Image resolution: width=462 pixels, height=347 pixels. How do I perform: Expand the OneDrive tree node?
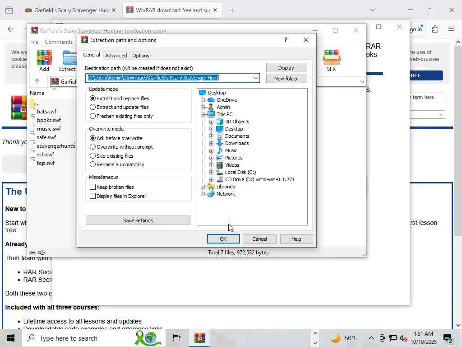click(203, 100)
